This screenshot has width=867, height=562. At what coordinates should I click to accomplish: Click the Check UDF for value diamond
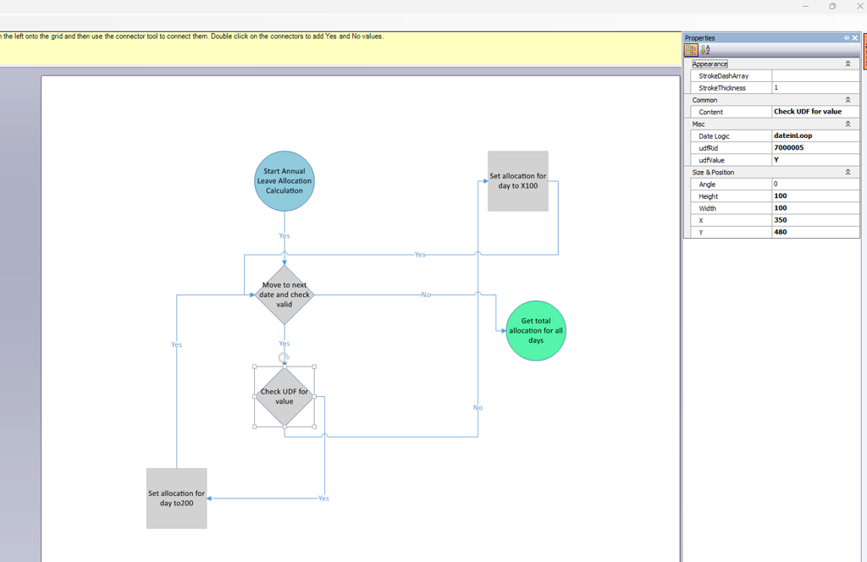tap(284, 397)
